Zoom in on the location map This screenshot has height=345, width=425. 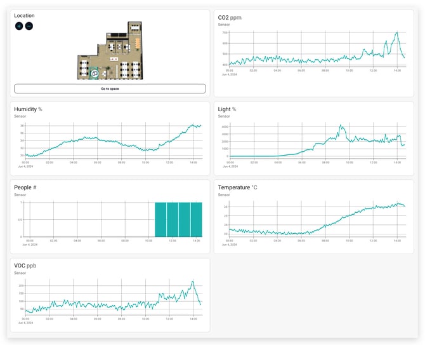19,26
